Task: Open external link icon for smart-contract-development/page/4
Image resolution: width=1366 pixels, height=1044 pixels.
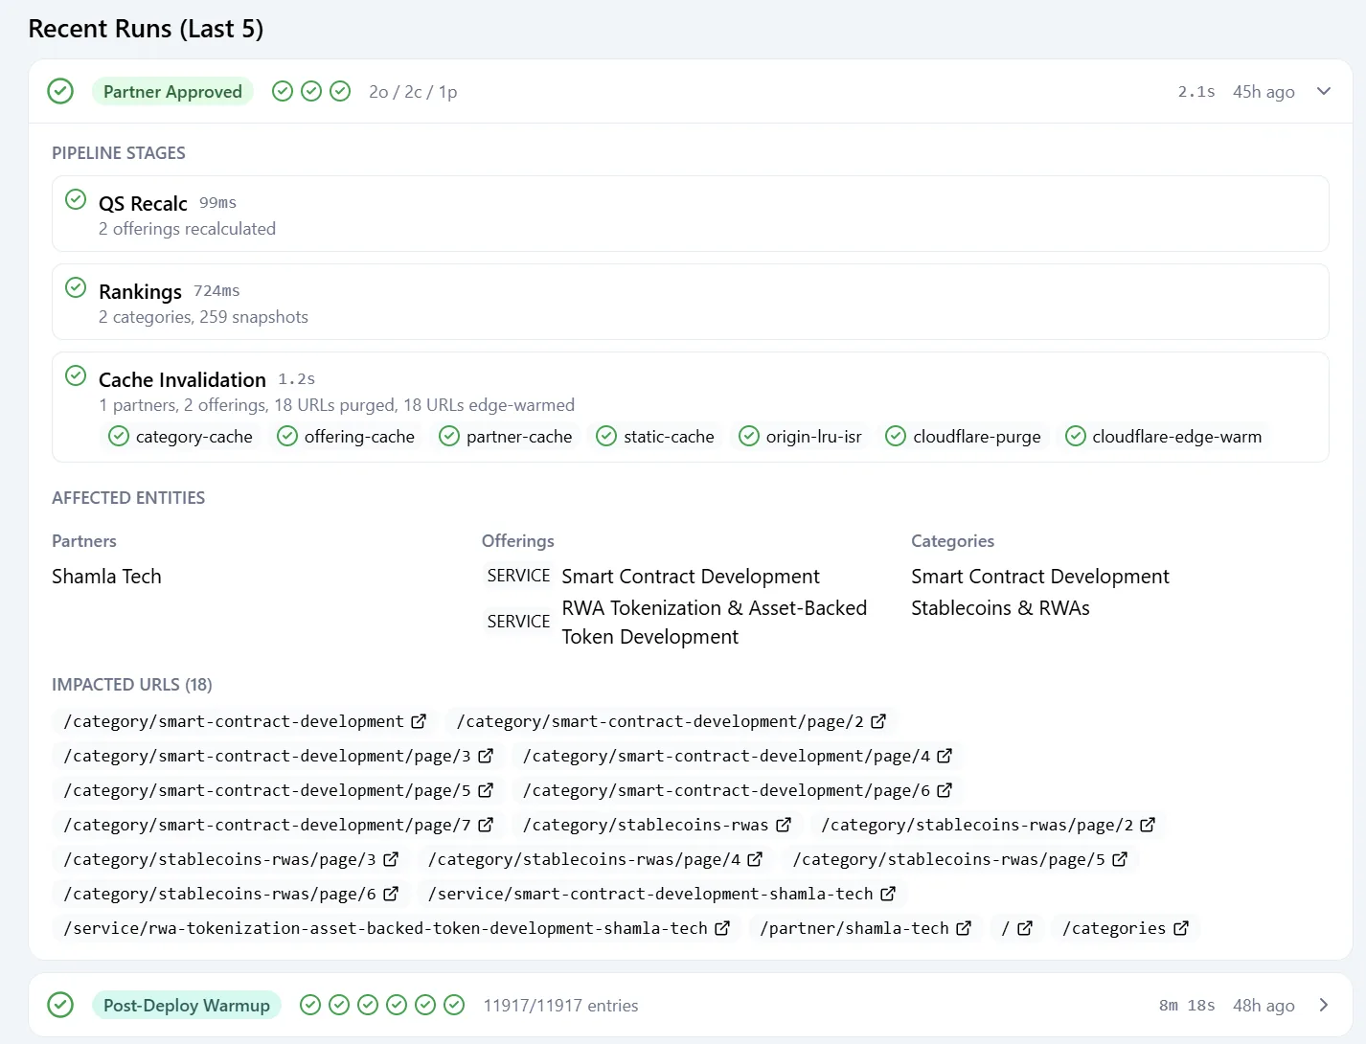Action: pos(945,755)
